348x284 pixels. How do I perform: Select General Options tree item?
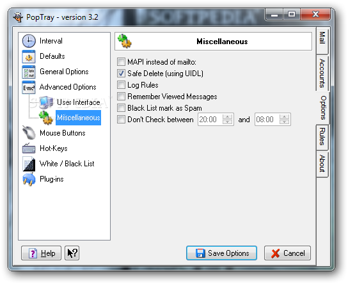[64, 72]
